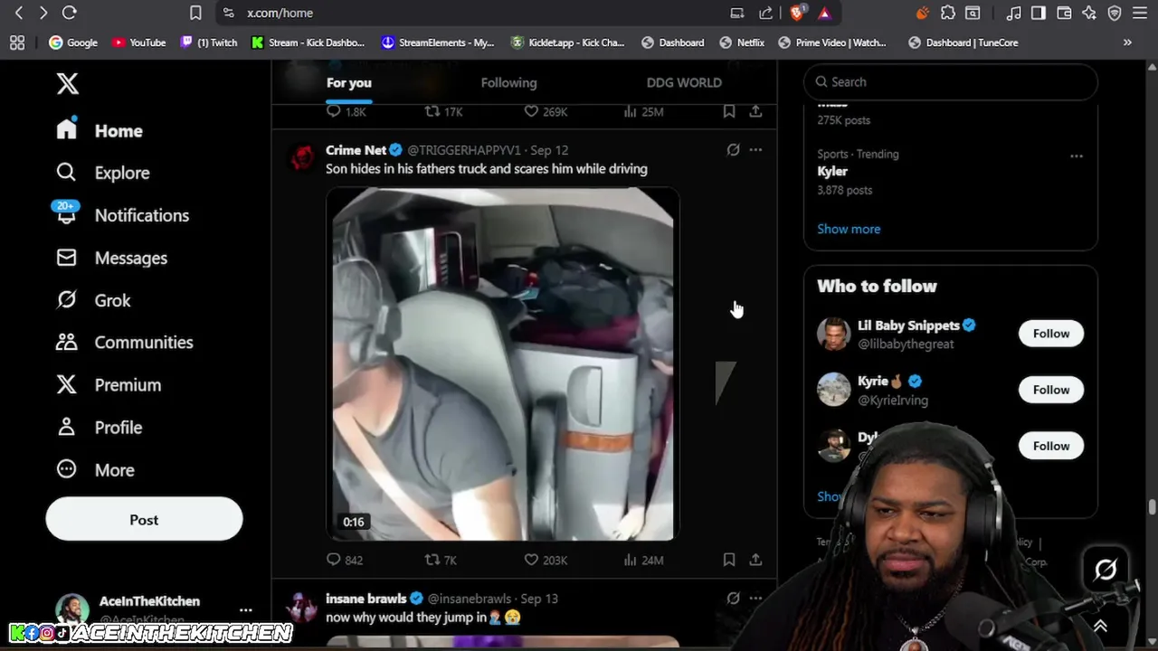Click the x.com/home address bar

tap(280, 13)
